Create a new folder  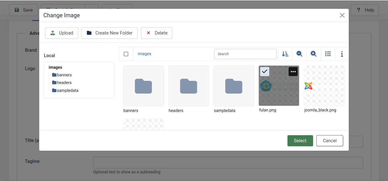tap(109, 33)
